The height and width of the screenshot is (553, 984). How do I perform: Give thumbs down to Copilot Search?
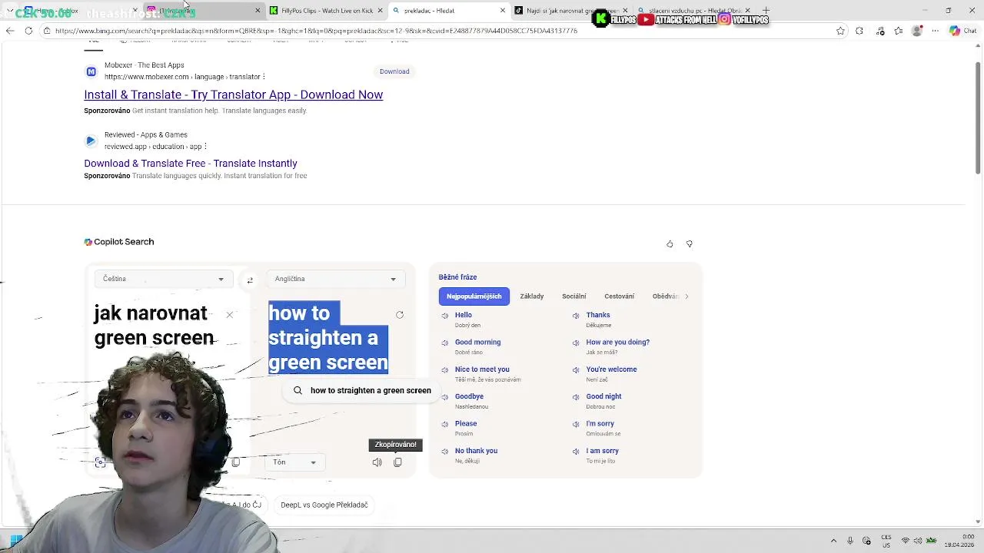coord(690,244)
